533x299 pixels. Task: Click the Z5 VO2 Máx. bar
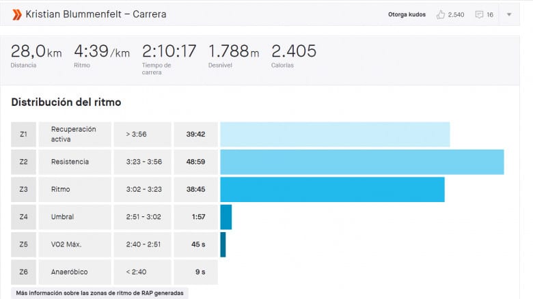pyautogui.click(x=223, y=244)
